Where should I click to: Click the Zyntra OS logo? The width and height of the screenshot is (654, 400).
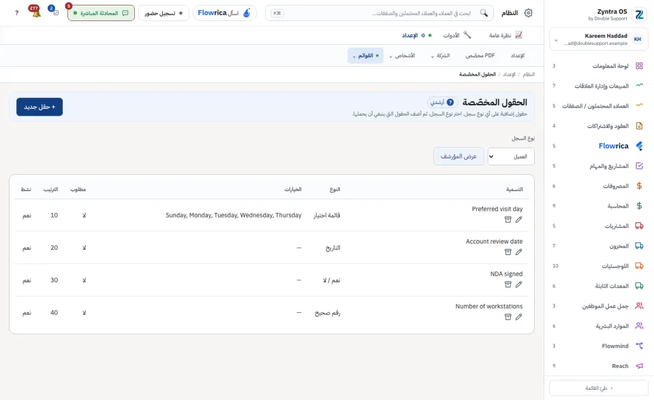(639, 14)
